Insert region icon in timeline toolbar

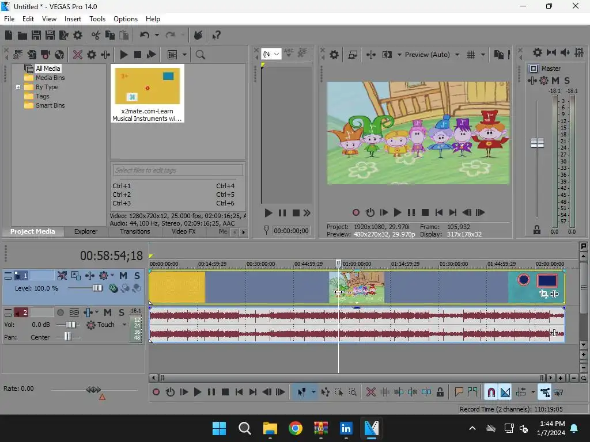coord(472,393)
